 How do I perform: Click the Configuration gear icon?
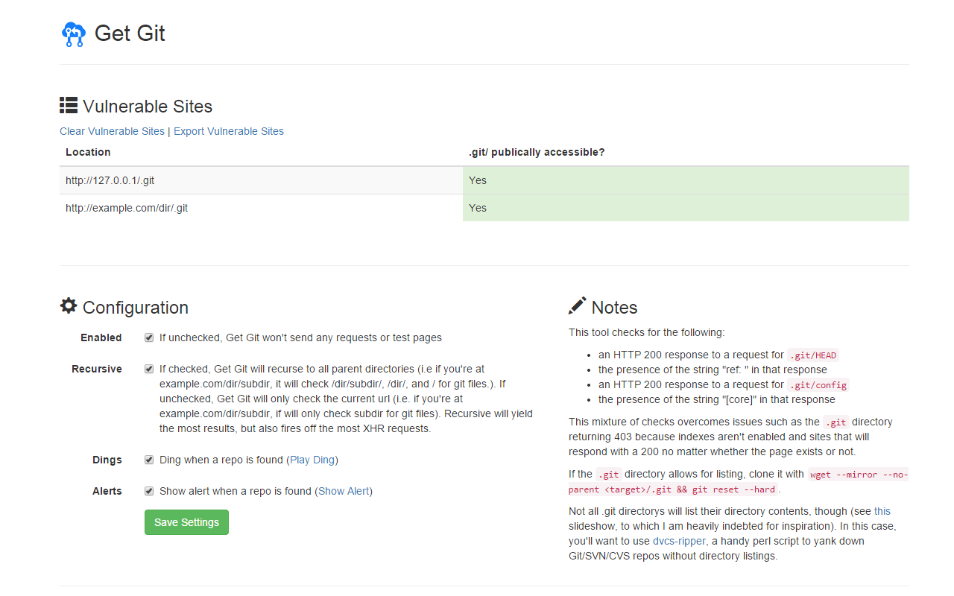(69, 305)
